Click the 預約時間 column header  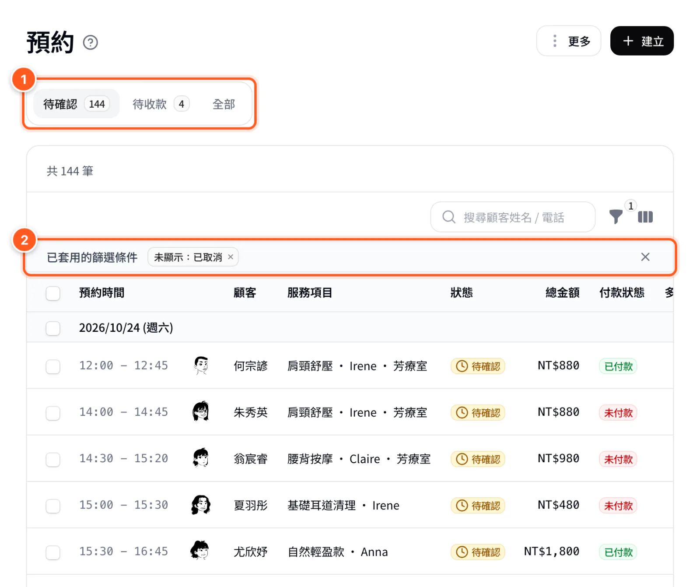102,293
